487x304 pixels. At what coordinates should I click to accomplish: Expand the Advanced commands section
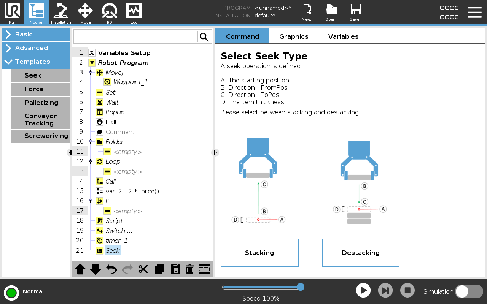(x=36, y=48)
